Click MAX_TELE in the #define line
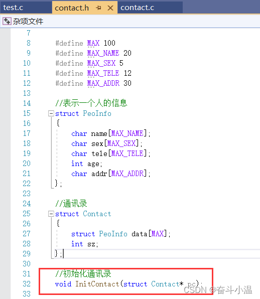The height and width of the screenshot is (299, 260). point(103,73)
